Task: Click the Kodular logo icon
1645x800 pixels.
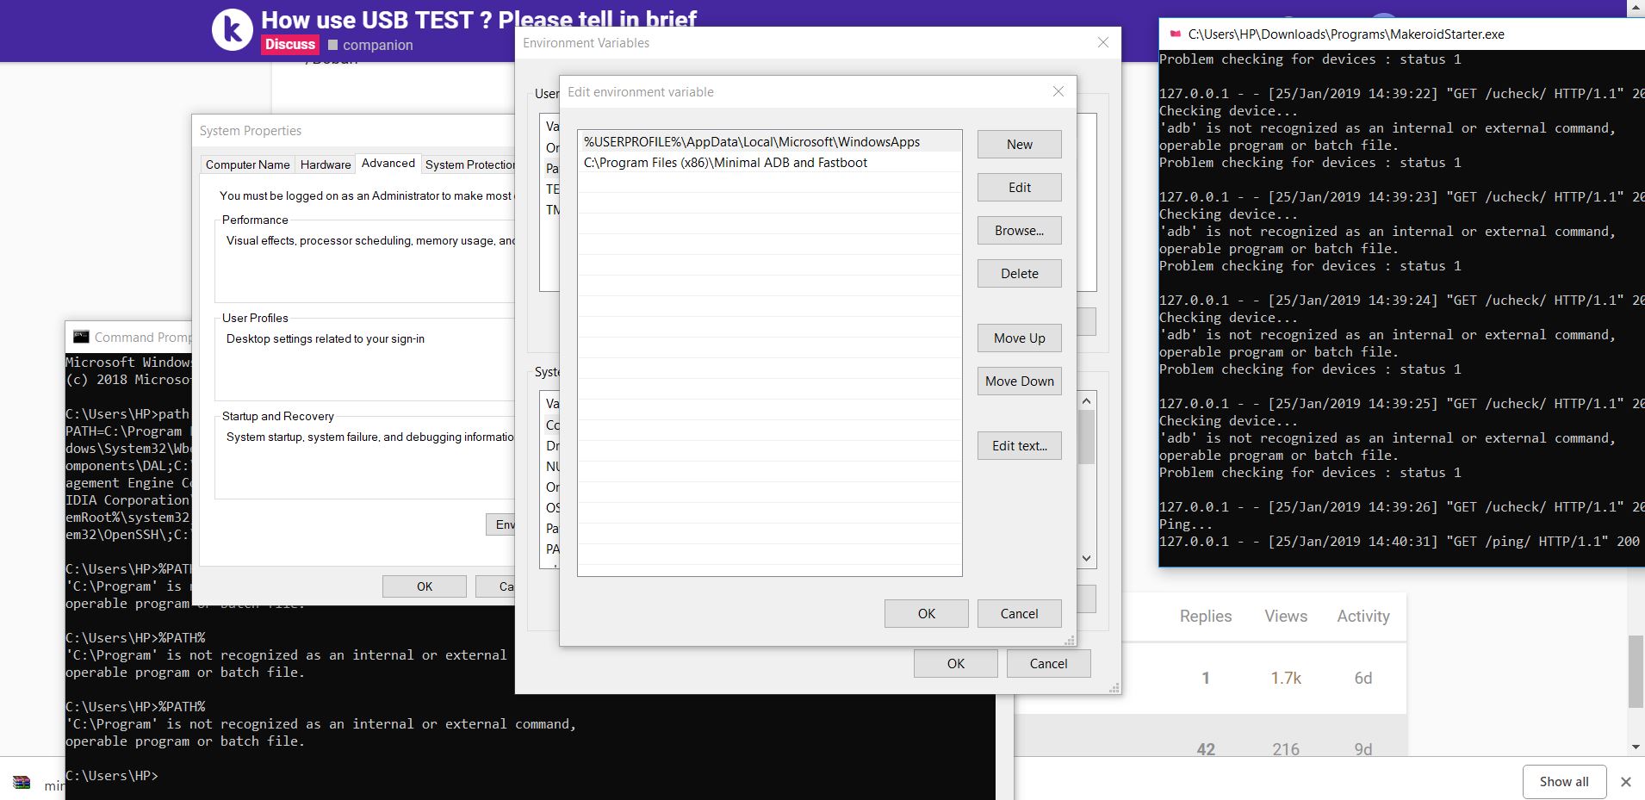Action: tap(232, 30)
